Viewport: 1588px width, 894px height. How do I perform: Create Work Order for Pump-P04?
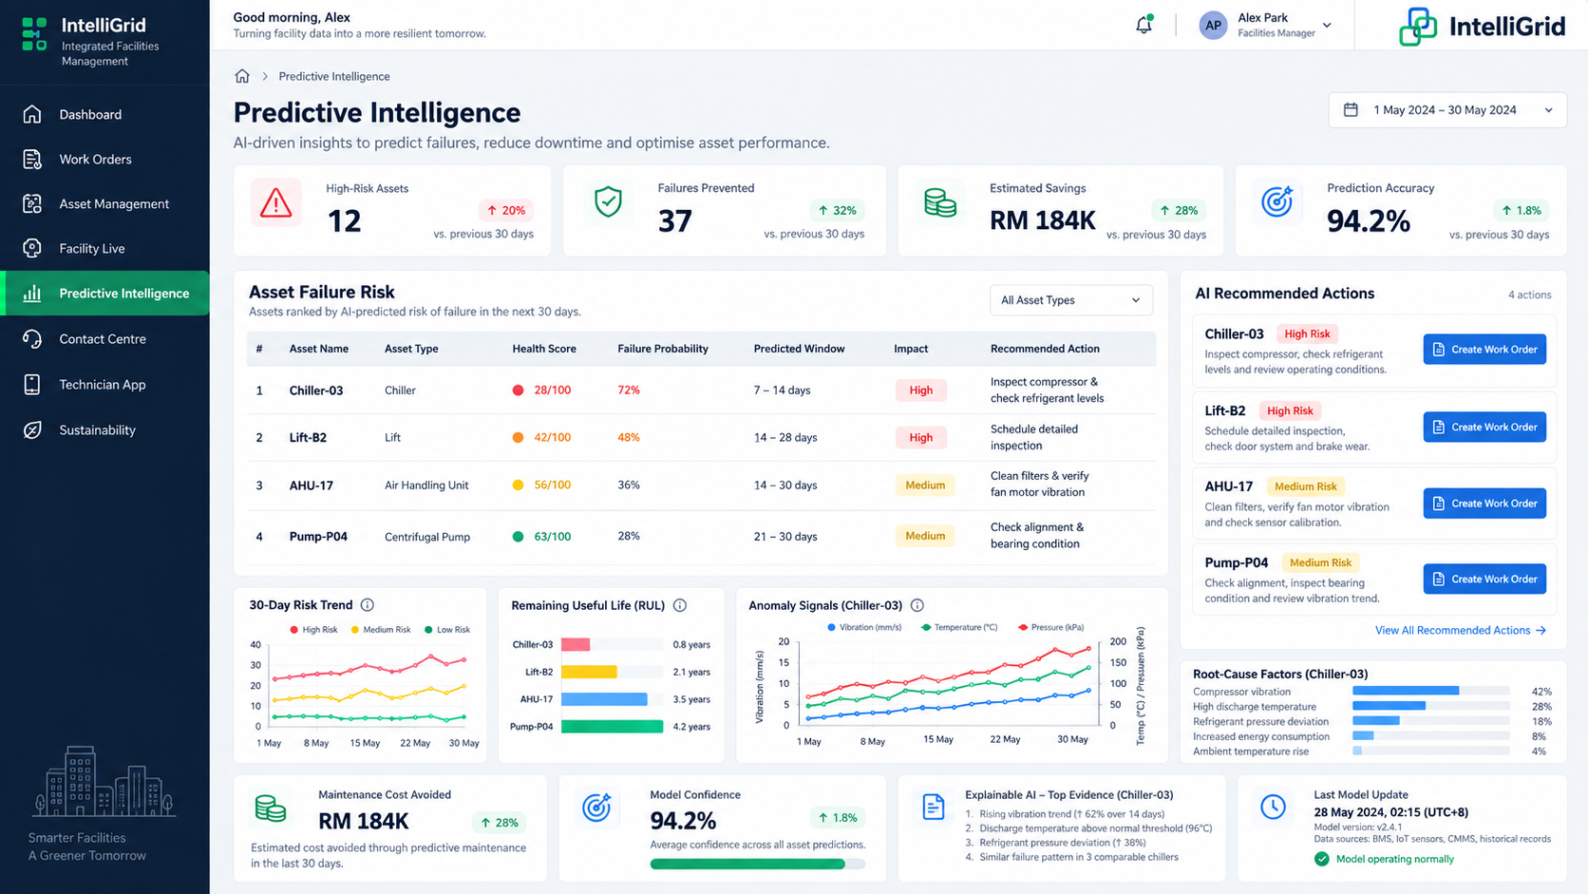point(1484,579)
